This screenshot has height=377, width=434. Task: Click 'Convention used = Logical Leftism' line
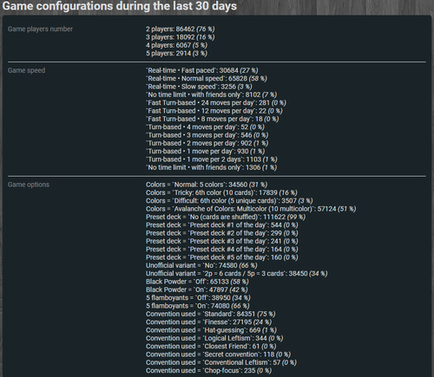pos(214,338)
